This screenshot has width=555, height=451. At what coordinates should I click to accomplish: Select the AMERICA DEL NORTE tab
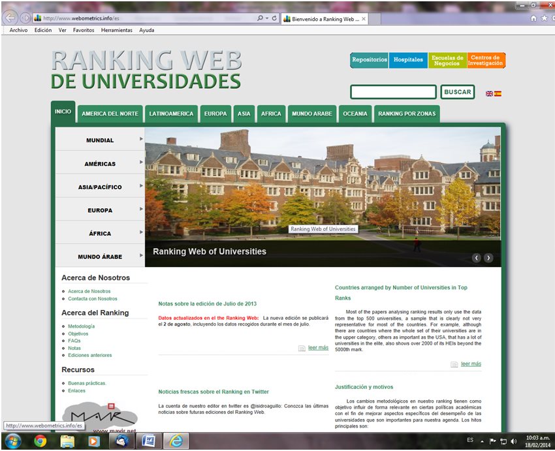click(110, 114)
